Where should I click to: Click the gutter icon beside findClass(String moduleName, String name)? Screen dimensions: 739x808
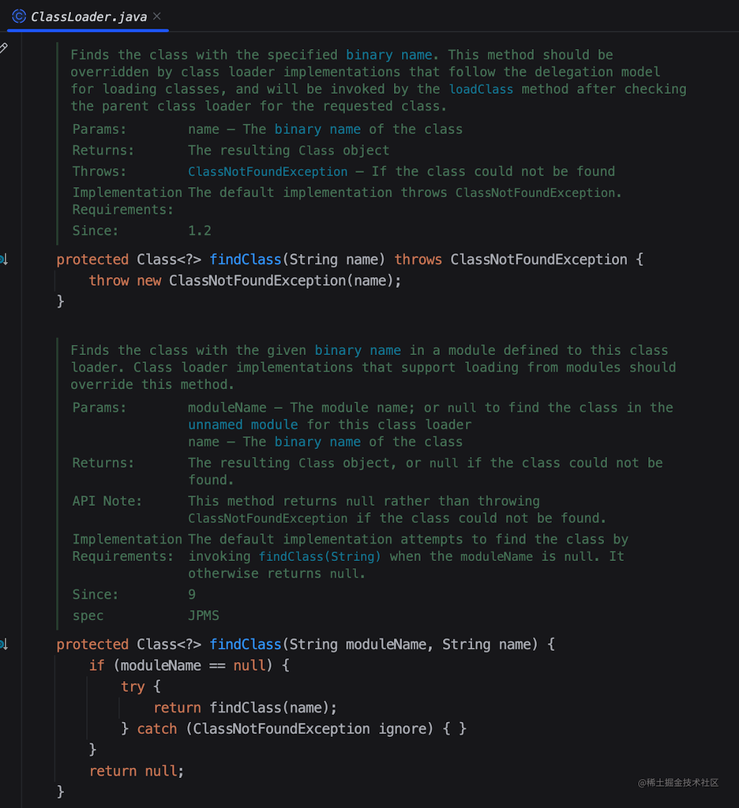(3, 645)
